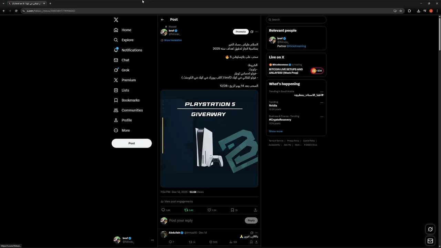Toggle like on Abdullah's comment showing 505
Screen dimensions: 441x248
(x=211, y=242)
